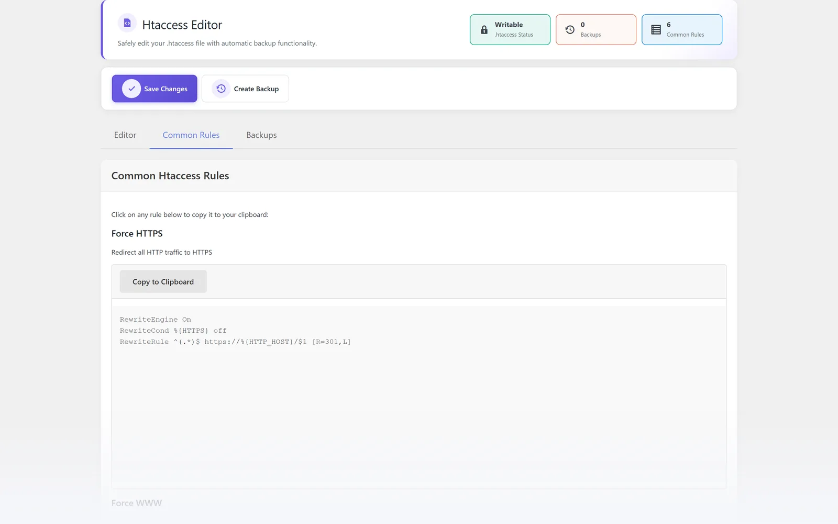Copy the Force HTTPS rule to clipboard
The height and width of the screenshot is (524, 838).
[x=163, y=281]
